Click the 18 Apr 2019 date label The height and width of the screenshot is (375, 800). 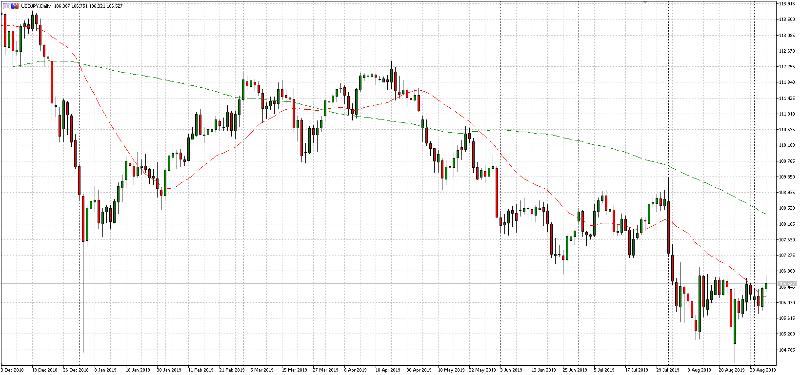point(388,370)
